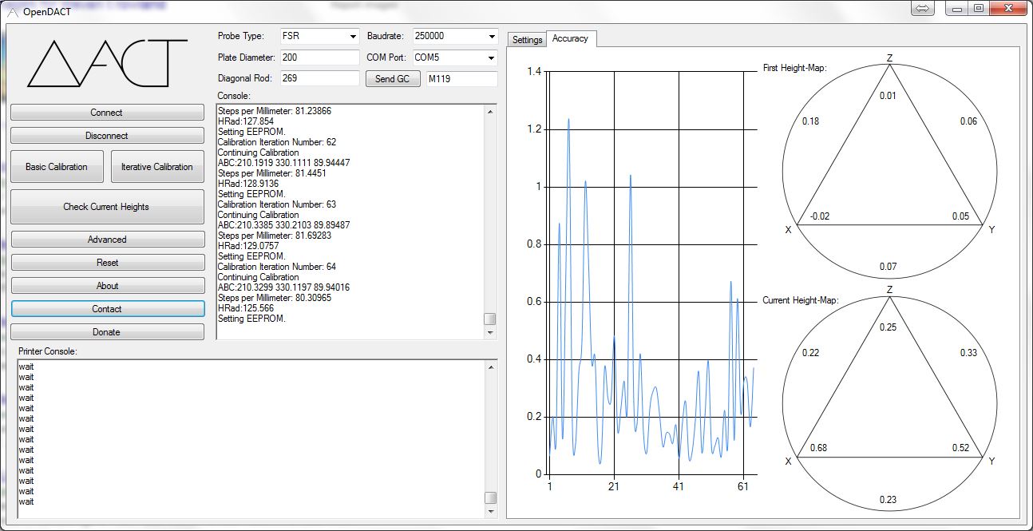Viewport: 1033px width, 531px height.
Task: Run Iterative Calibration
Action: coord(157,167)
